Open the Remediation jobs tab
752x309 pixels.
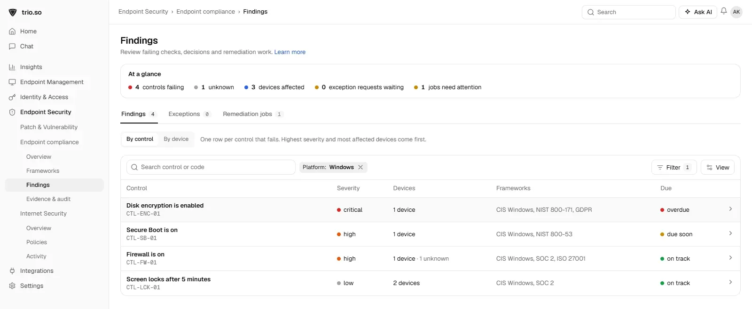253,114
